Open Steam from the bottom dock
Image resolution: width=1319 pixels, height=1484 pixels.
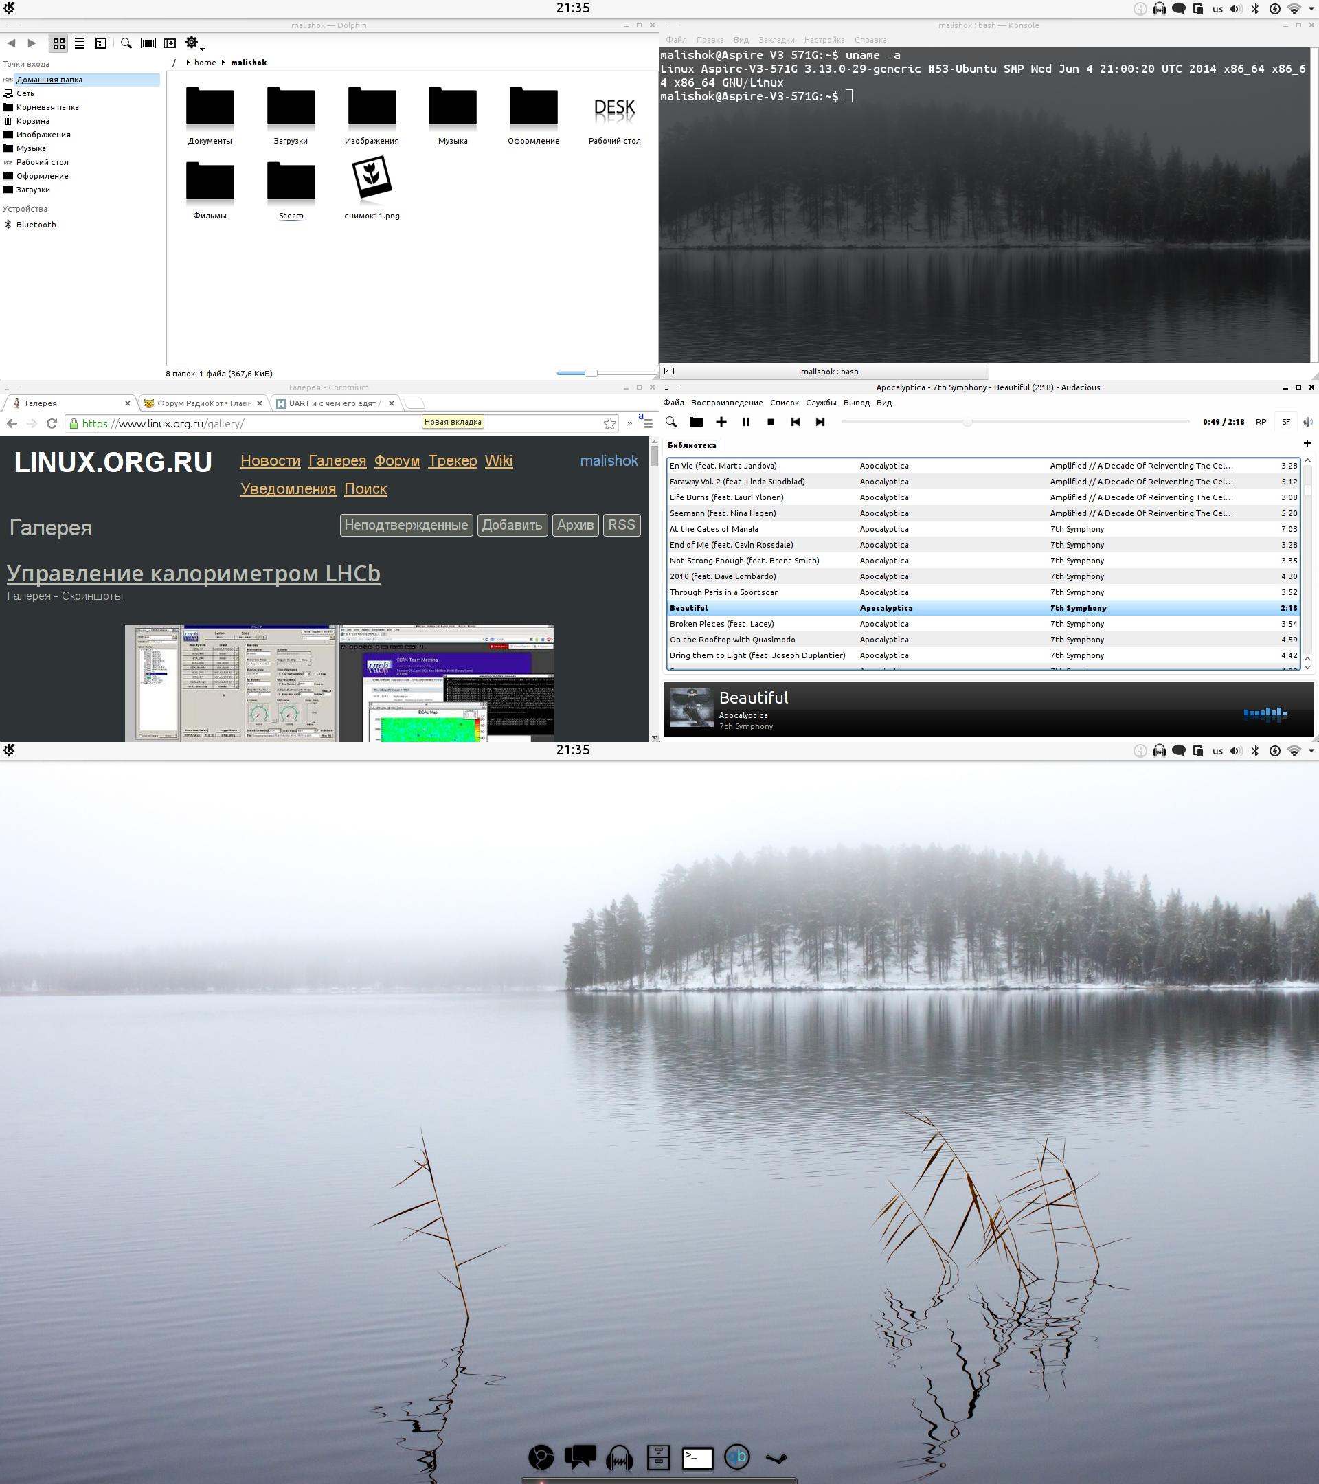(776, 1457)
